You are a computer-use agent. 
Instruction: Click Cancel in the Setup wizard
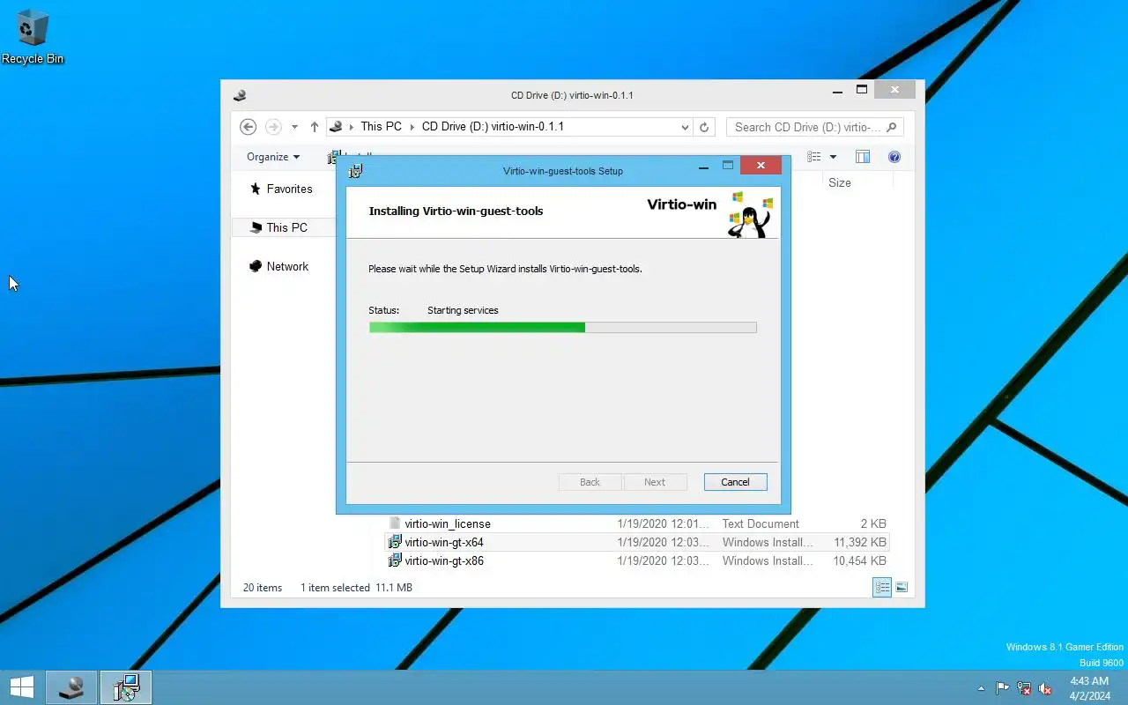(x=735, y=482)
